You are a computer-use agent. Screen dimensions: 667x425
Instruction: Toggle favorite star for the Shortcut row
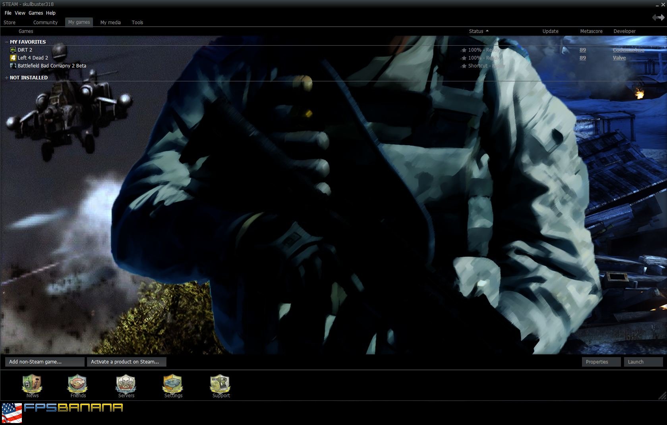[464, 66]
